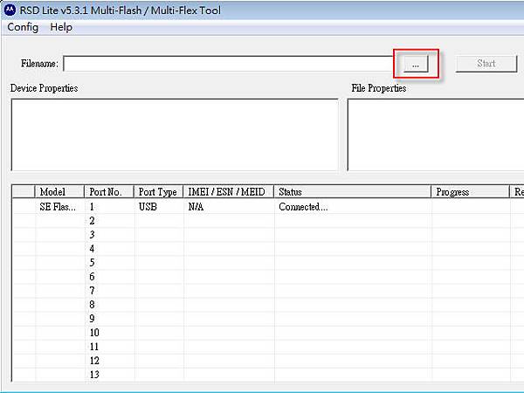Click the browse "..." button
Viewport: 524px width, 393px height.
tap(416, 64)
